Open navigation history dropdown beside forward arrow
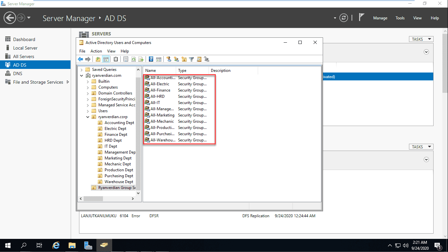 coord(29,18)
